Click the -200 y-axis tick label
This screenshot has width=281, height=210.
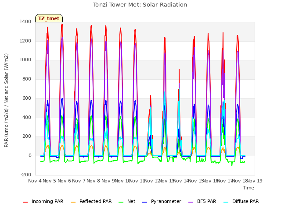tap(26, 175)
